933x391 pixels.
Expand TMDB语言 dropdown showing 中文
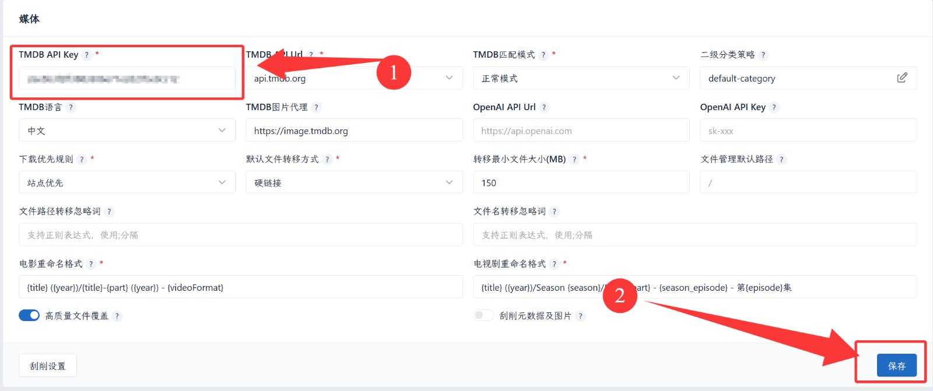(127, 130)
